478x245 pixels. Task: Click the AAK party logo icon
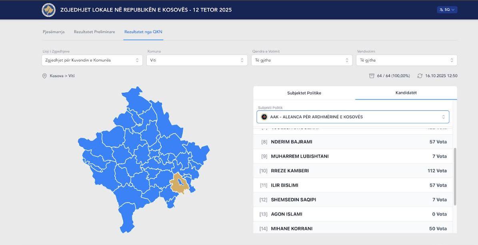(x=264, y=117)
